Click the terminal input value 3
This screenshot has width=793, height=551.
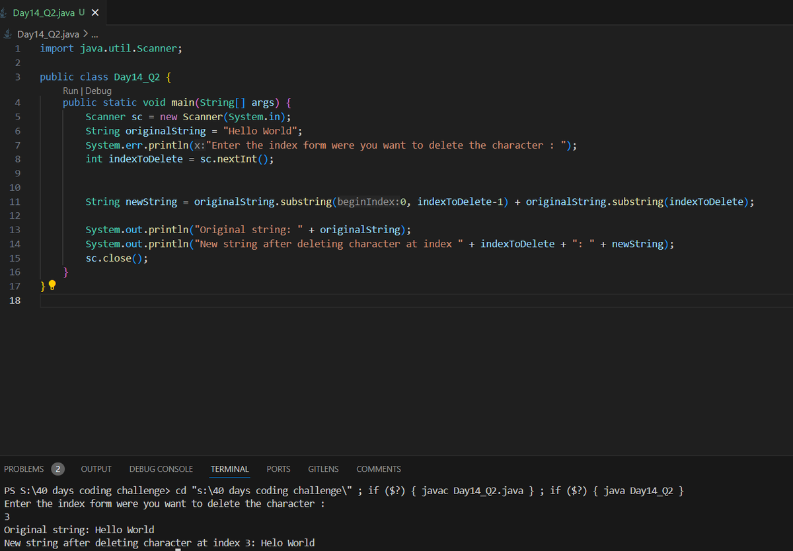(x=7, y=517)
